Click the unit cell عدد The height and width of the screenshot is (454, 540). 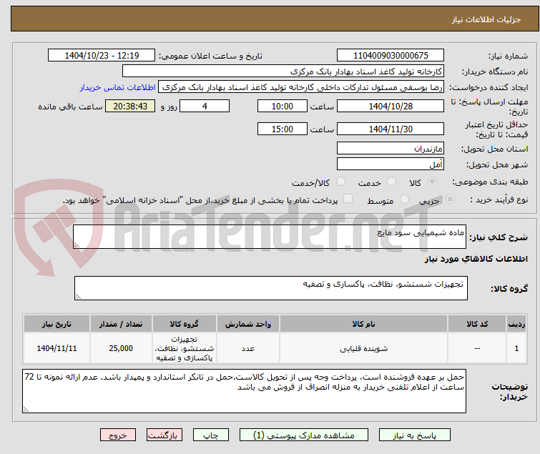[x=248, y=348]
